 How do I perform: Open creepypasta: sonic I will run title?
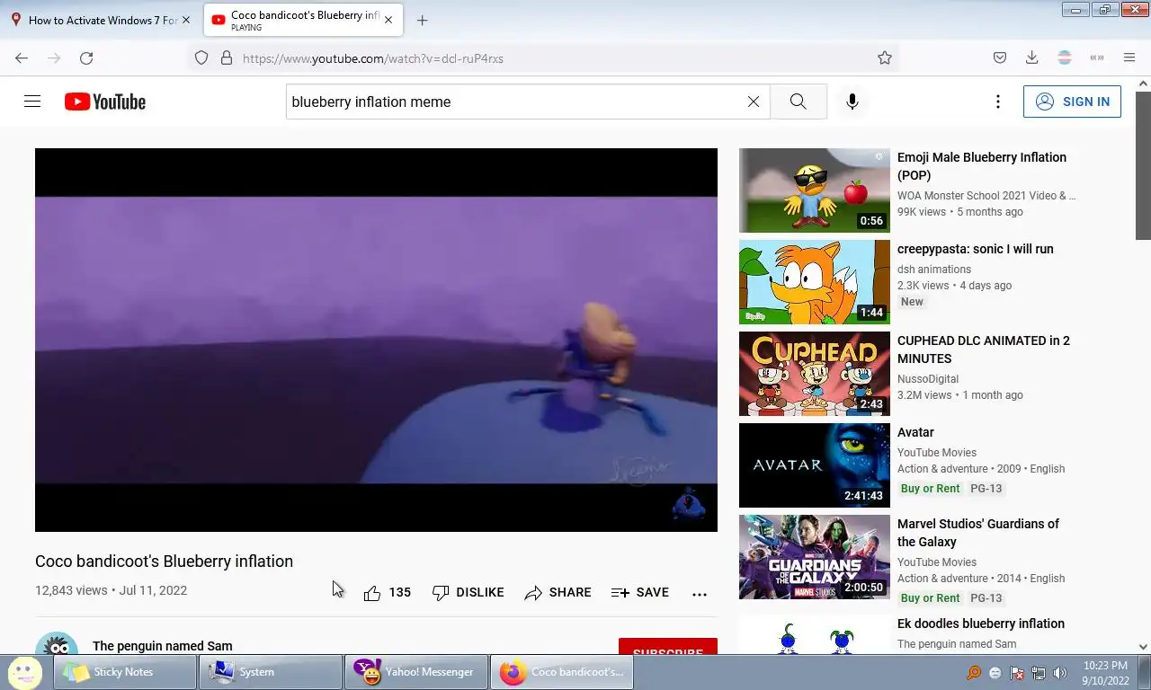click(x=975, y=249)
